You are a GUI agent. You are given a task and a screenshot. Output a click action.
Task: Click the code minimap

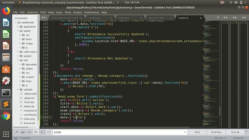click(x=211, y=73)
